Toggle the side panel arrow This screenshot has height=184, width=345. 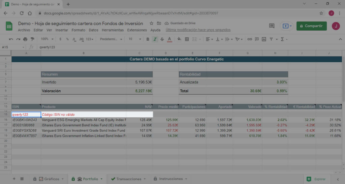click(338, 179)
